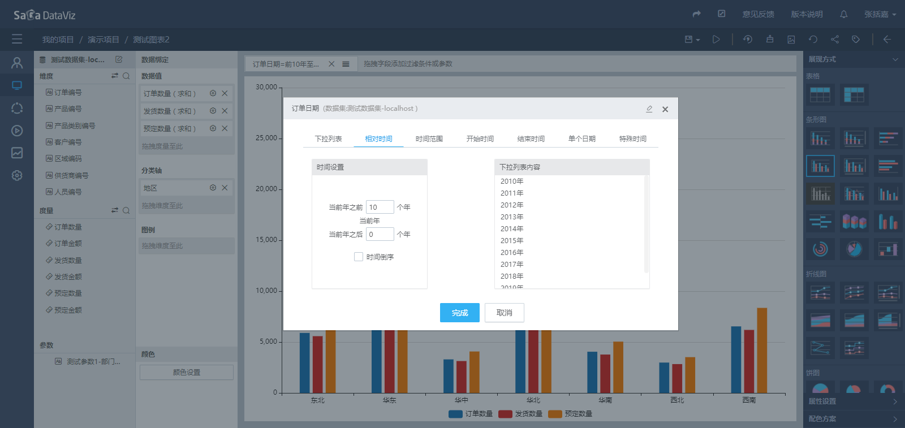Click the share arrow icon in header

pyautogui.click(x=697, y=14)
